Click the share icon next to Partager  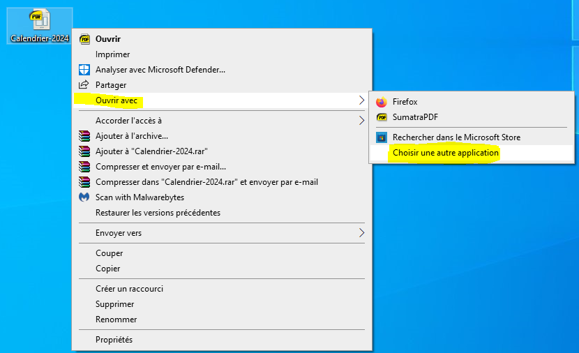pyautogui.click(x=84, y=84)
